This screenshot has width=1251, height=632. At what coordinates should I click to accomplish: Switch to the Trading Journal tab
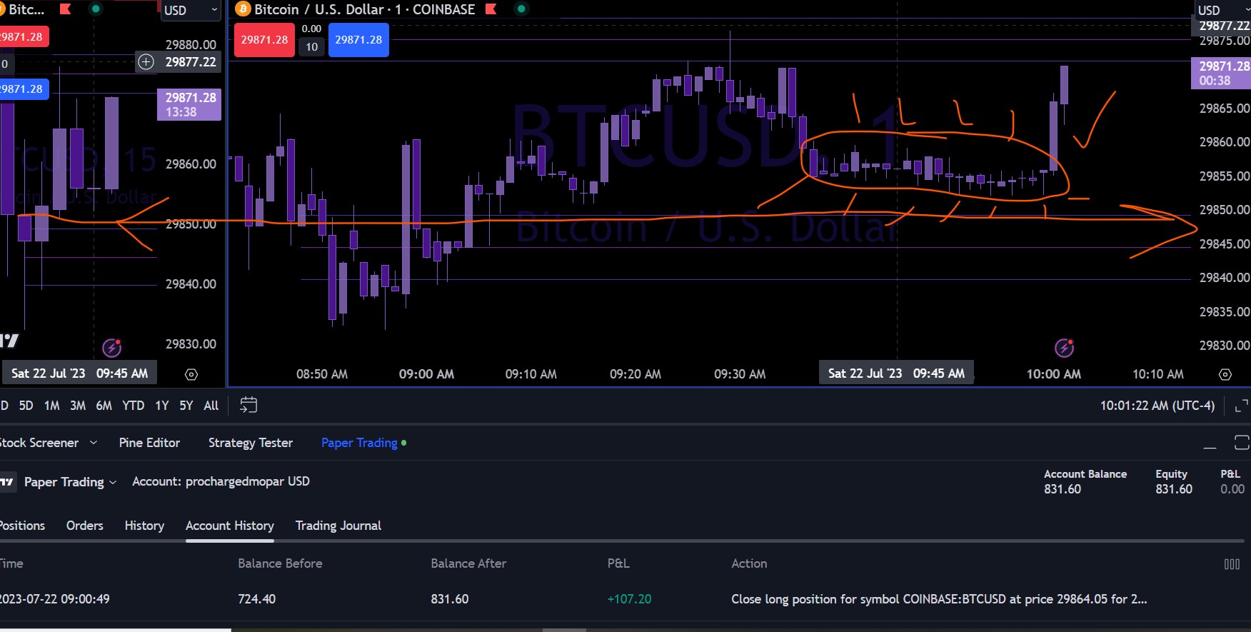pos(338,526)
